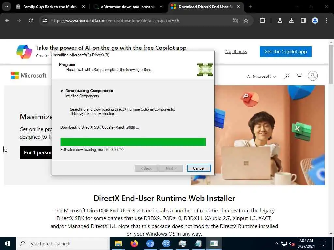Image resolution: width=334 pixels, height=250 pixels.
Task: Expand the All Microsoft dropdown
Action: point(261,76)
